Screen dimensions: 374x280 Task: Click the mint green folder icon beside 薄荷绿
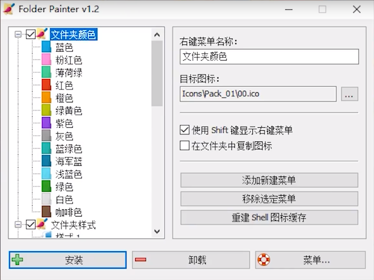click(46, 73)
